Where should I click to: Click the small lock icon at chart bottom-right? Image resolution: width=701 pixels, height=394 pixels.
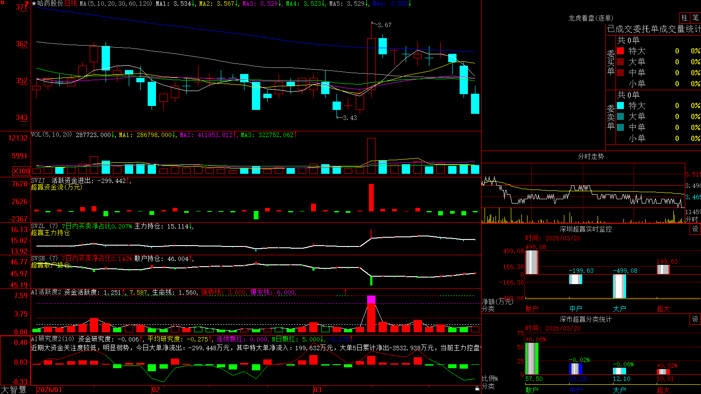(x=477, y=388)
